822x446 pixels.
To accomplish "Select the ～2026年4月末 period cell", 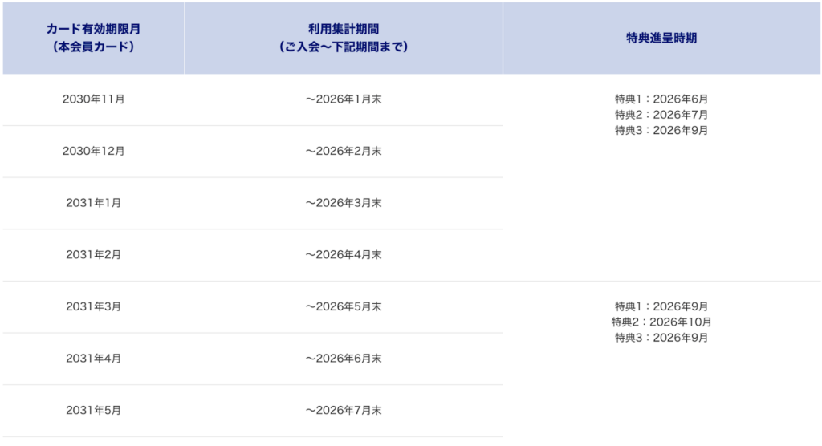I will click(x=344, y=254).
